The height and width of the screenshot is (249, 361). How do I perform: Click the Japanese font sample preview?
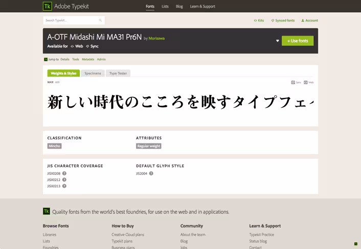point(180,102)
